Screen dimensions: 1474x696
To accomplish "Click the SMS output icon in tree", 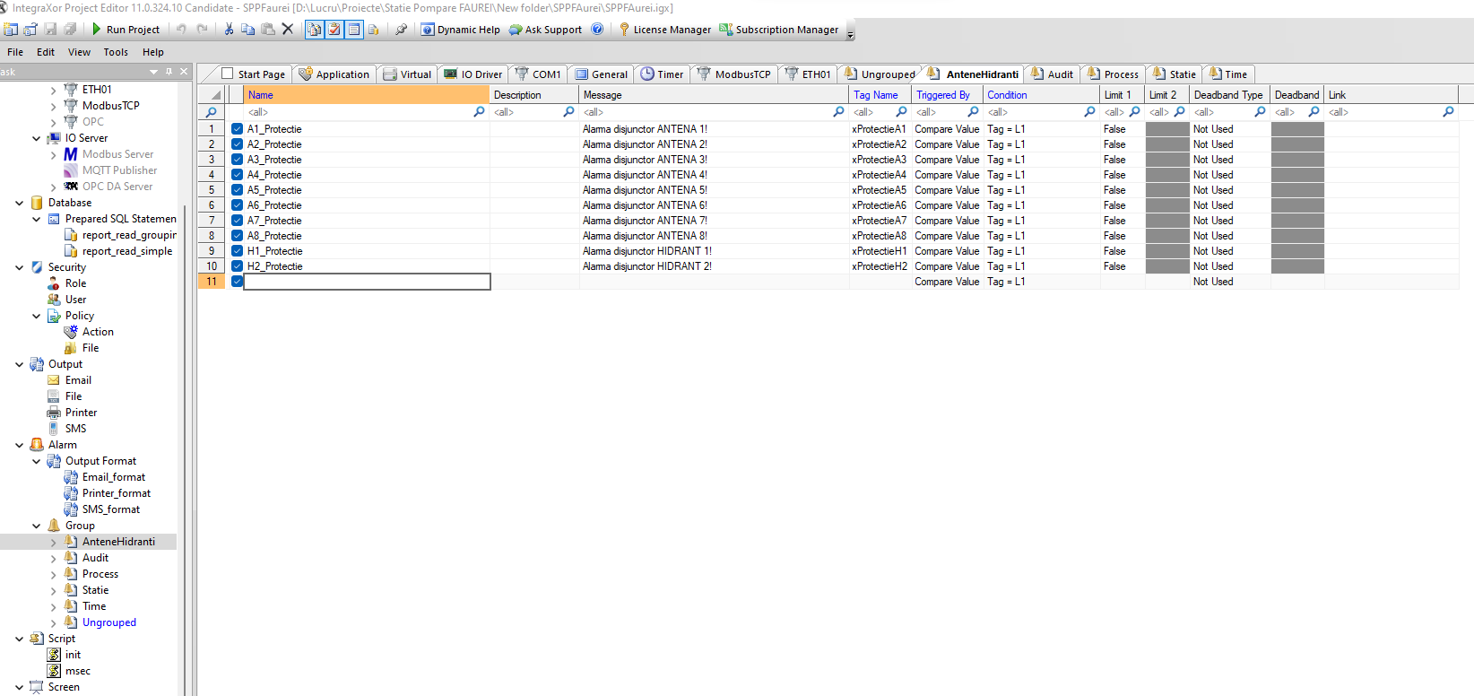I will (54, 429).
